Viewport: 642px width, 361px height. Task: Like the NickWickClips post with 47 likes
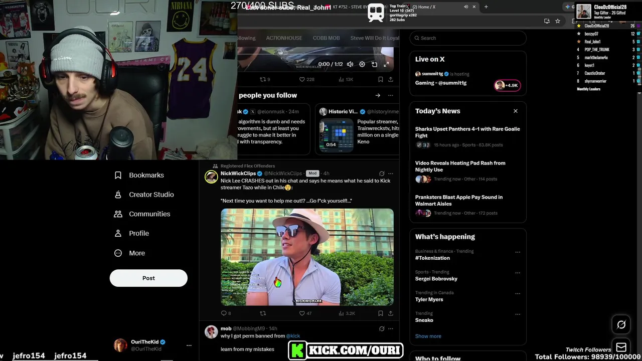[x=305, y=313]
